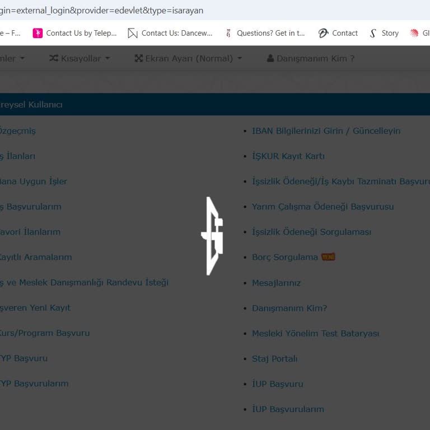Click the expand icon beside Ekran Ayarı

click(138, 58)
